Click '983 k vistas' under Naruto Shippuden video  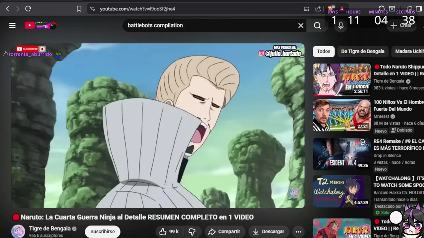tap(385, 88)
